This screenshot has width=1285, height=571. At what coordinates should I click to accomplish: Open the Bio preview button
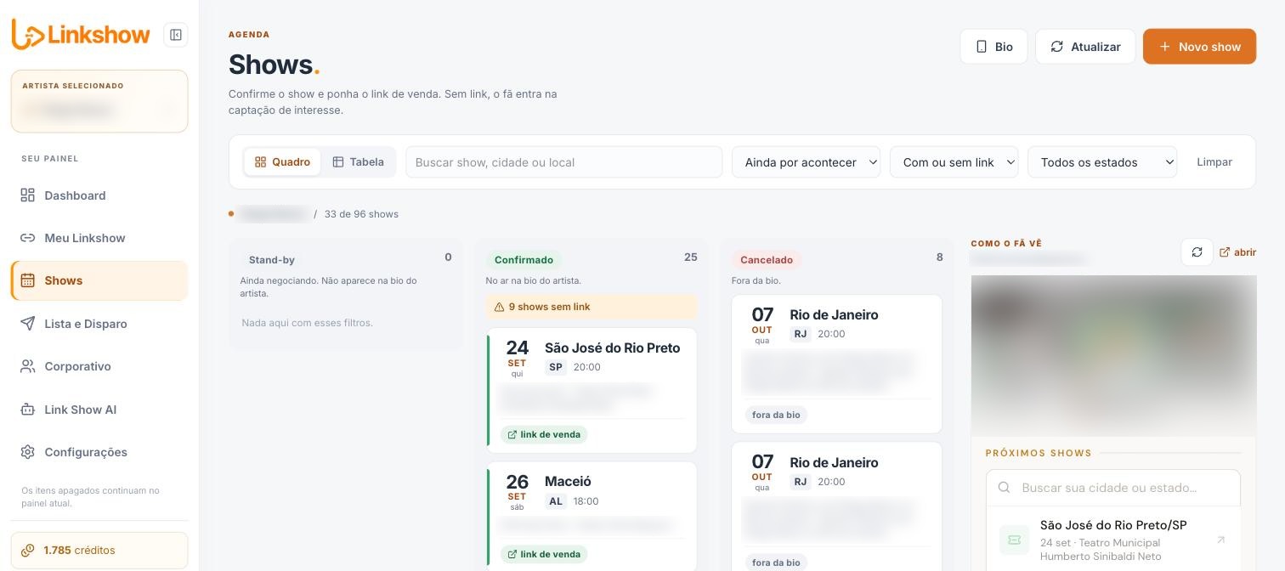click(993, 47)
